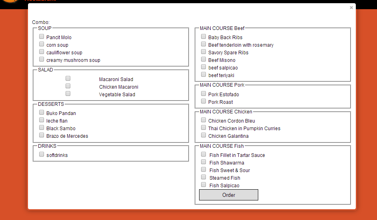Tick the Pork Roast checkbox
Viewport: 377px width, 220px height.
(203, 101)
